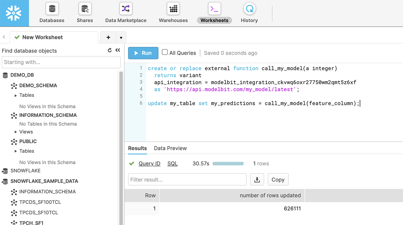The image size is (403, 225).
Task: Refresh the database objects list
Action: tap(110, 50)
